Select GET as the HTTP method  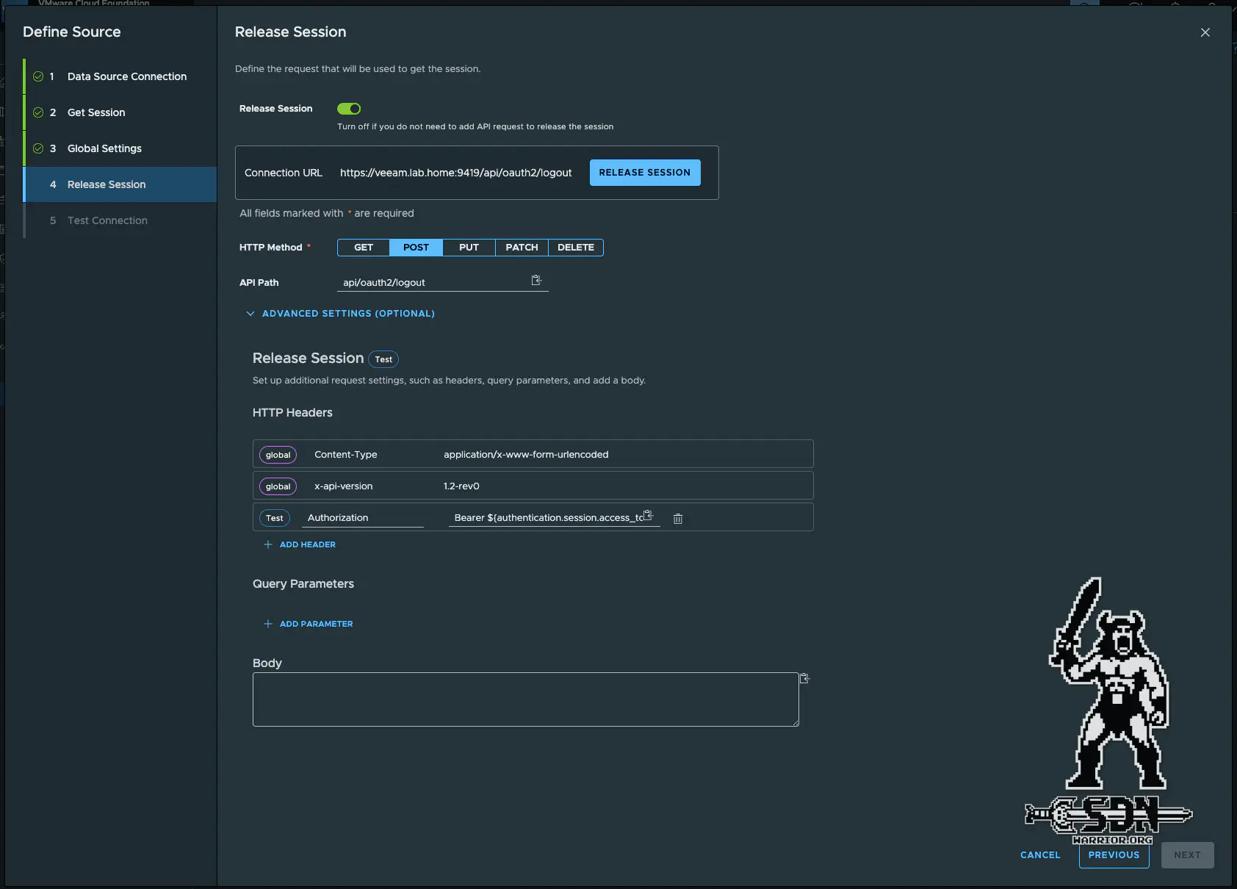pos(363,248)
